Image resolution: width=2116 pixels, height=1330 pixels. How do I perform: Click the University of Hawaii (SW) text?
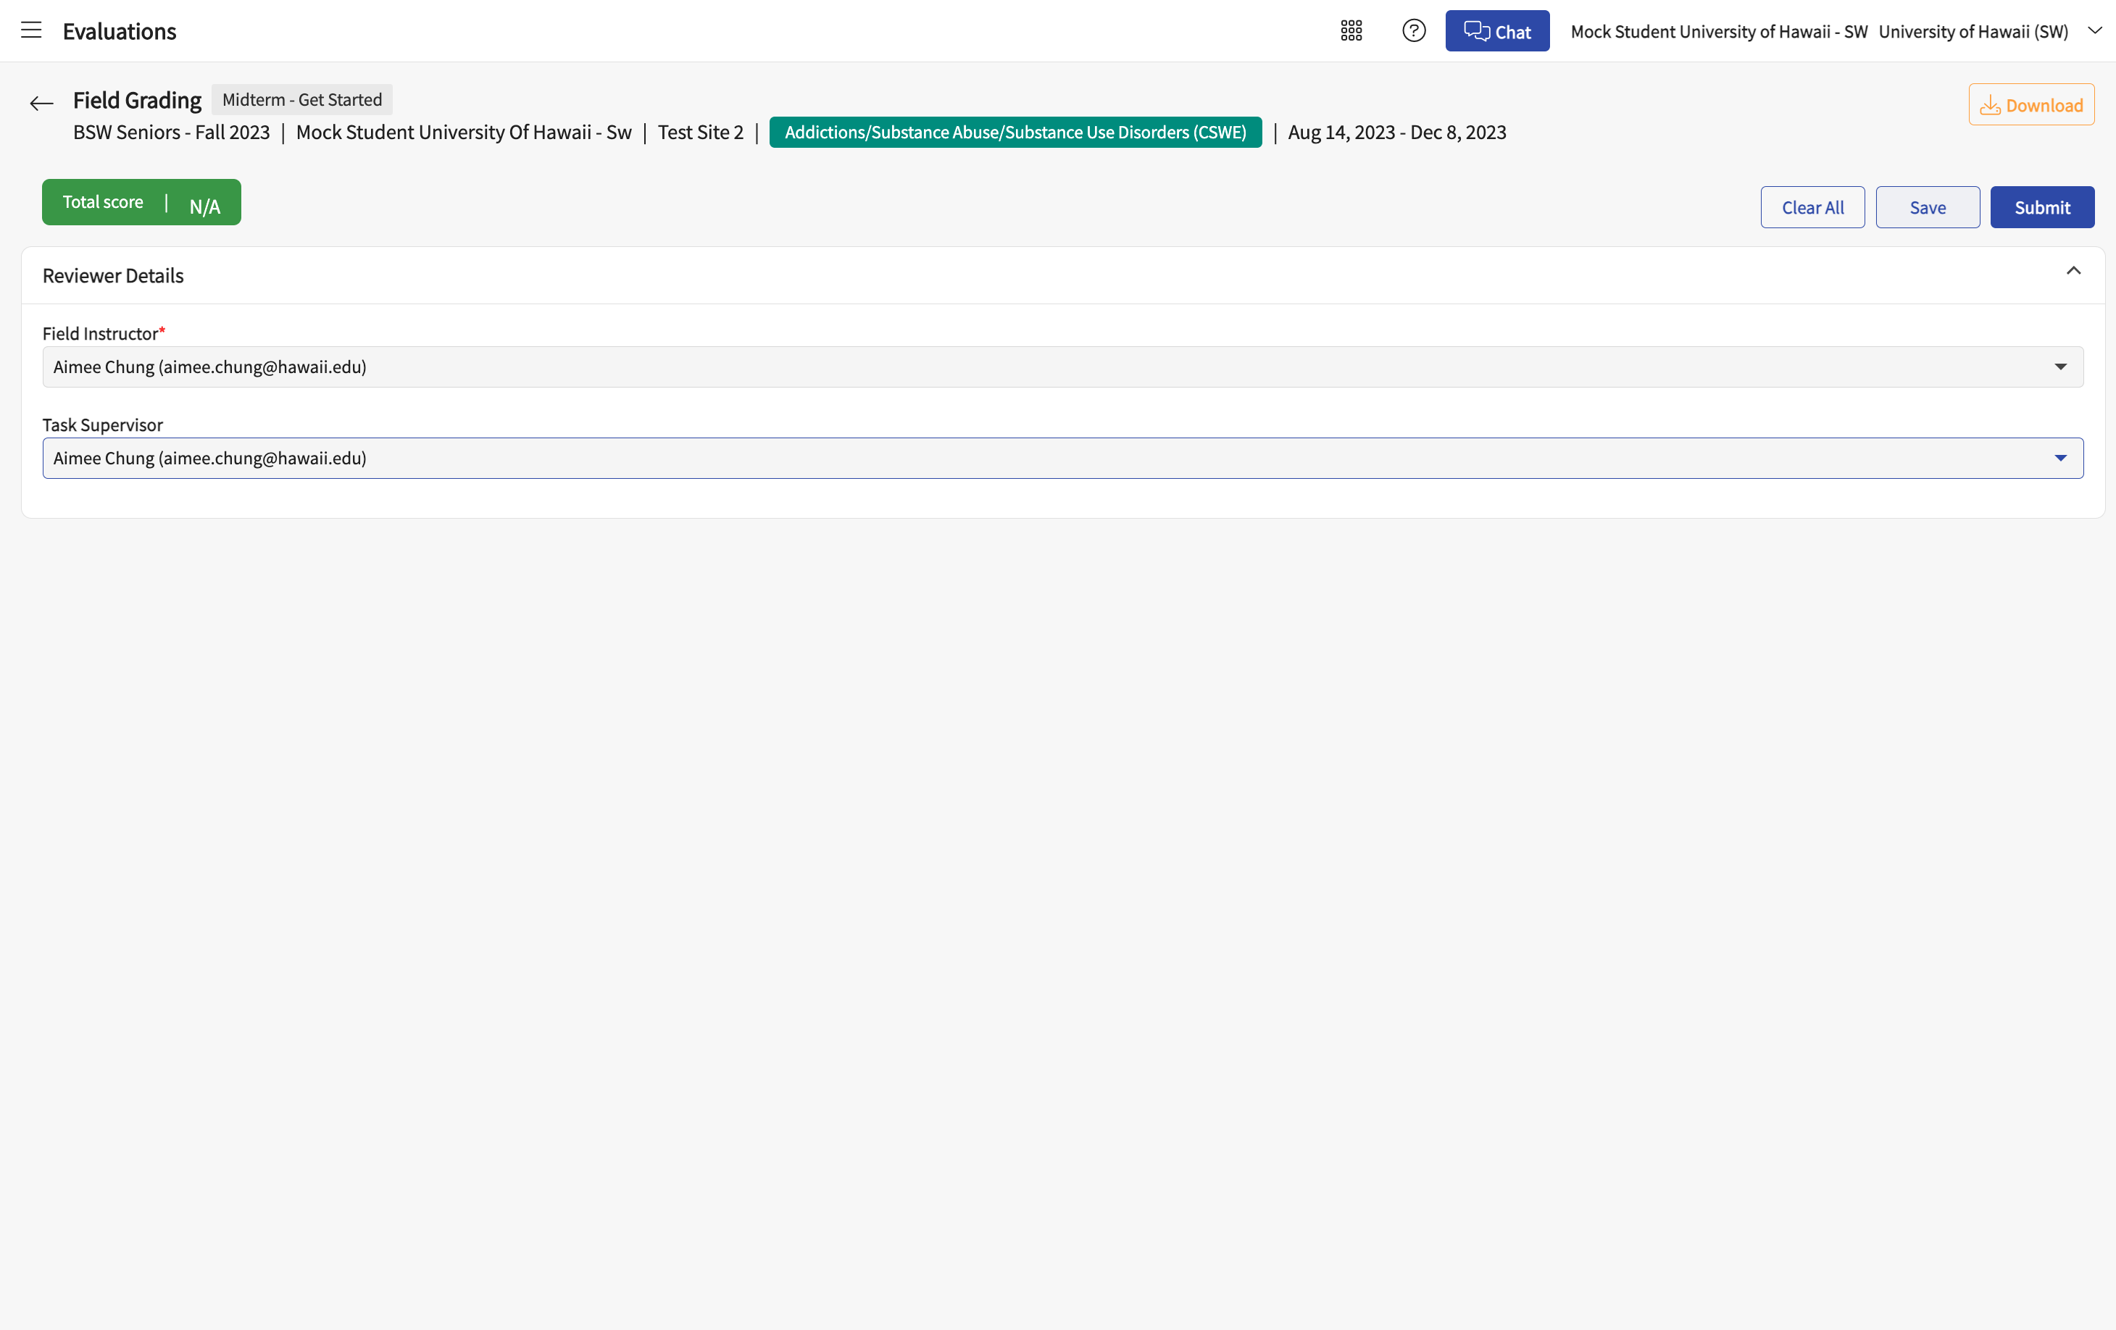1973,32
